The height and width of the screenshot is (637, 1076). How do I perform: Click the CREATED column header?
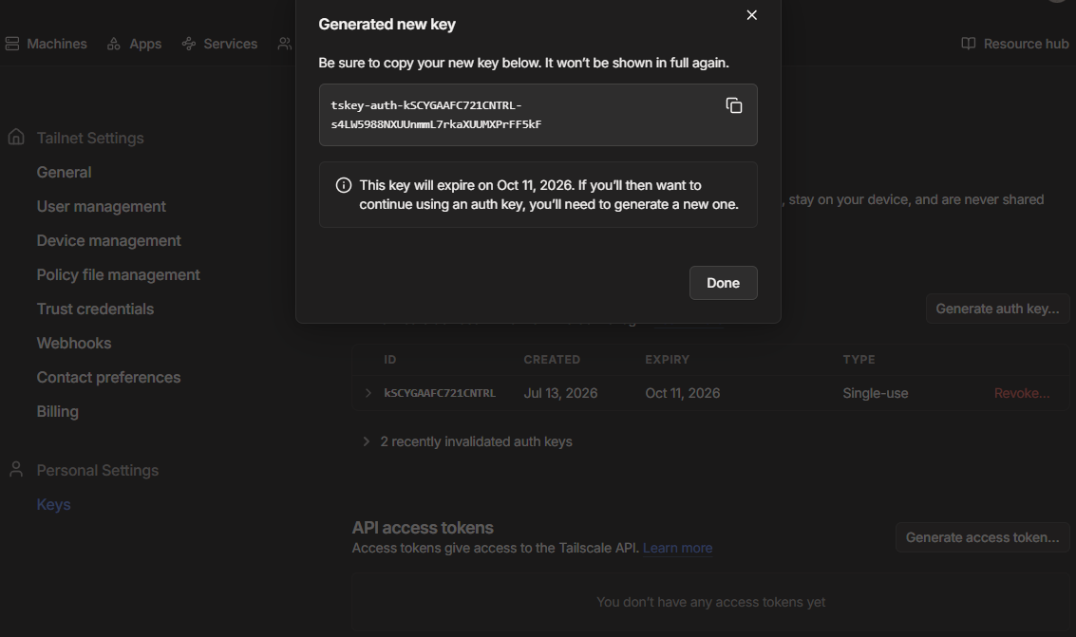click(x=552, y=359)
